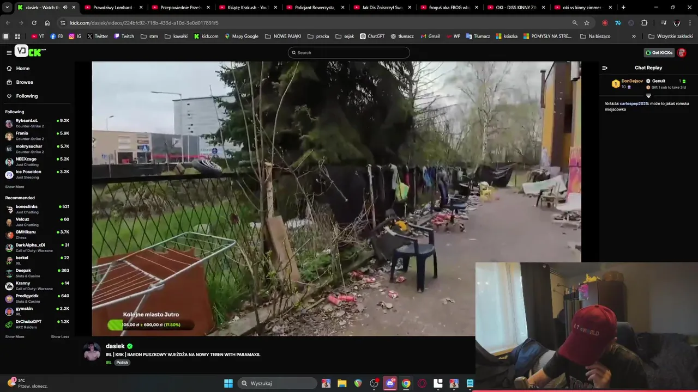Open dasiek streamer avatar below video

point(92,352)
